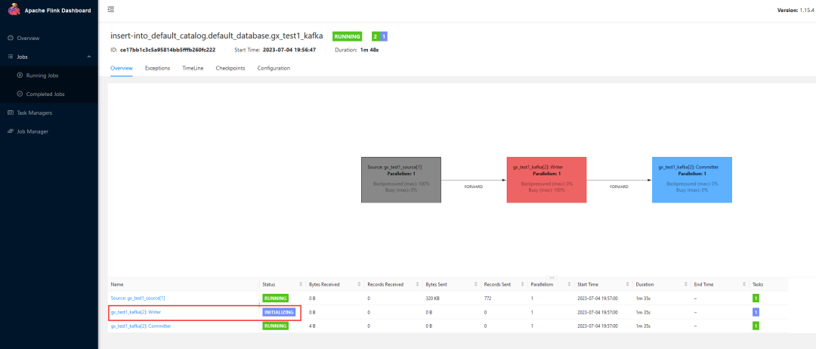Click RUNNING status badge in Source row
Image resolution: width=816 pixels, height=349 pixels.
pos(275,298)
